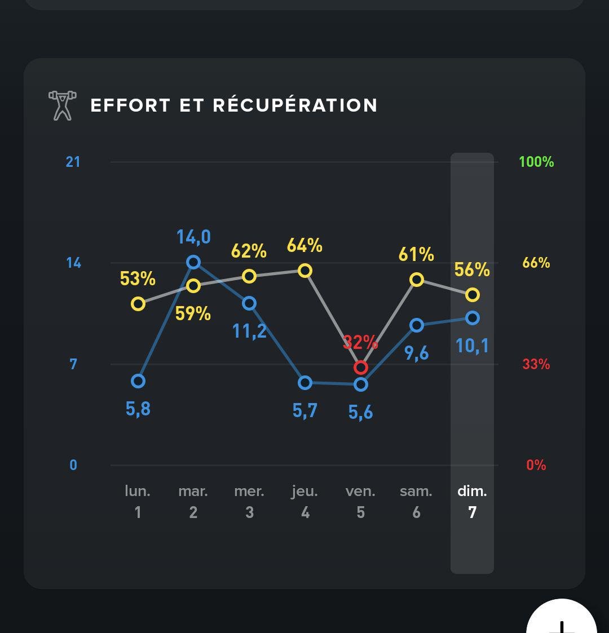Click the red data point showing 32%

(360, 367)
